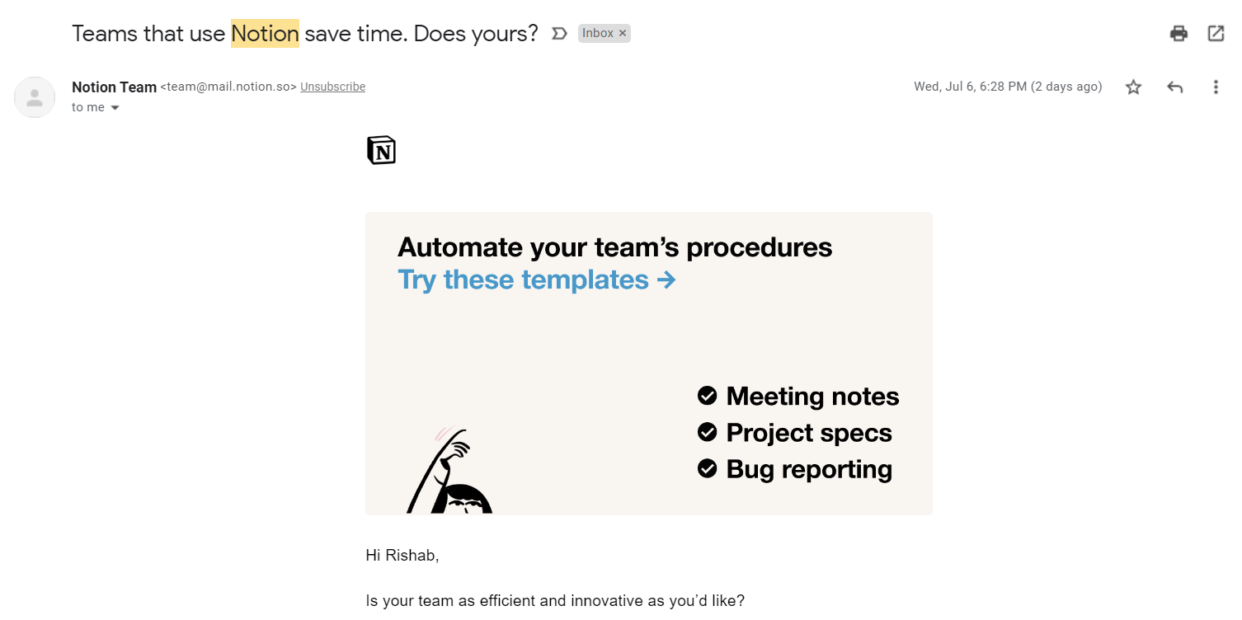Viewport: 1242px width, 620px height.
Task: Expand recipient details arrow next to 'to me'
Action: [115, 108]
